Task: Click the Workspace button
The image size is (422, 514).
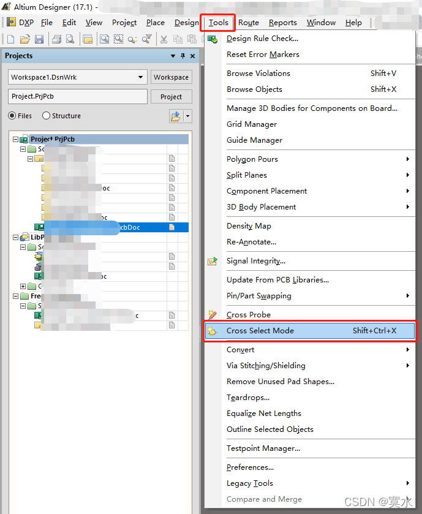Action: coord(171,77)
